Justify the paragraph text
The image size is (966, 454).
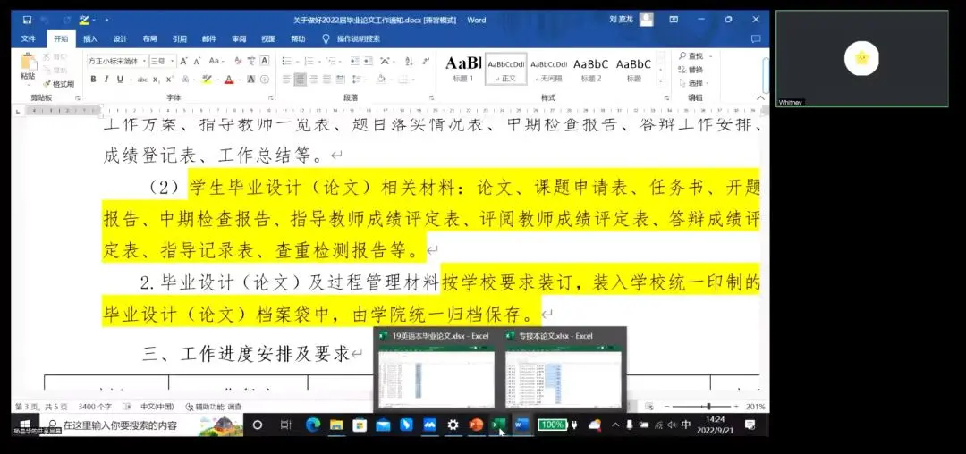coord(326,80)
